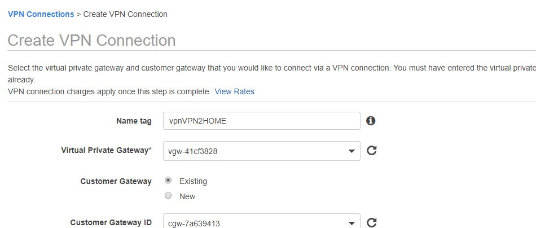The width and height of the screenshot is (536, 228).
Task: Click the Existing option label text
Action: click(193, 181)
